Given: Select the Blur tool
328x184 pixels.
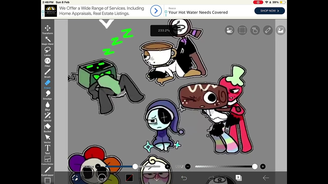Looking at the screenshot, I should pos(47,106).
